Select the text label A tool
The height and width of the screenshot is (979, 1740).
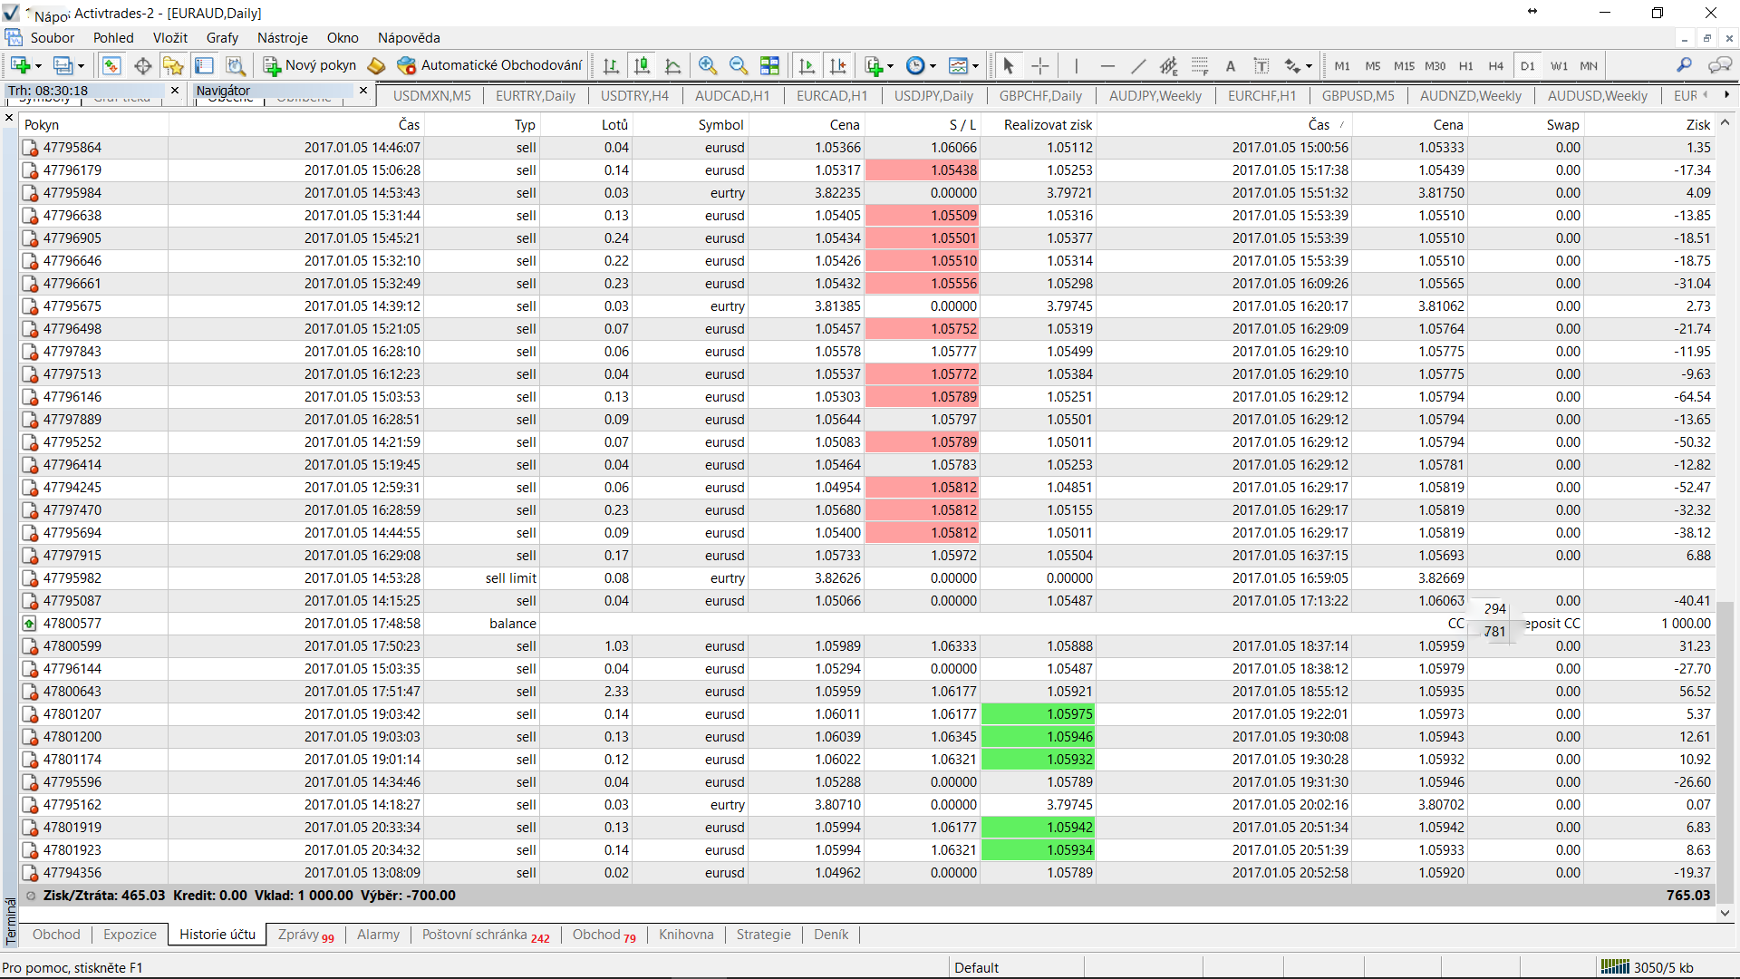[1231, 65]
